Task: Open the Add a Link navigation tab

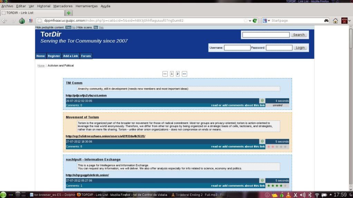Action: (70, 56)
